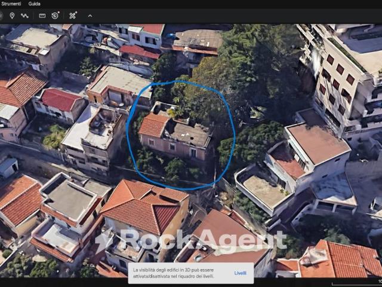Select the Add placemark pin tool
382x287 pixels.
12,16
